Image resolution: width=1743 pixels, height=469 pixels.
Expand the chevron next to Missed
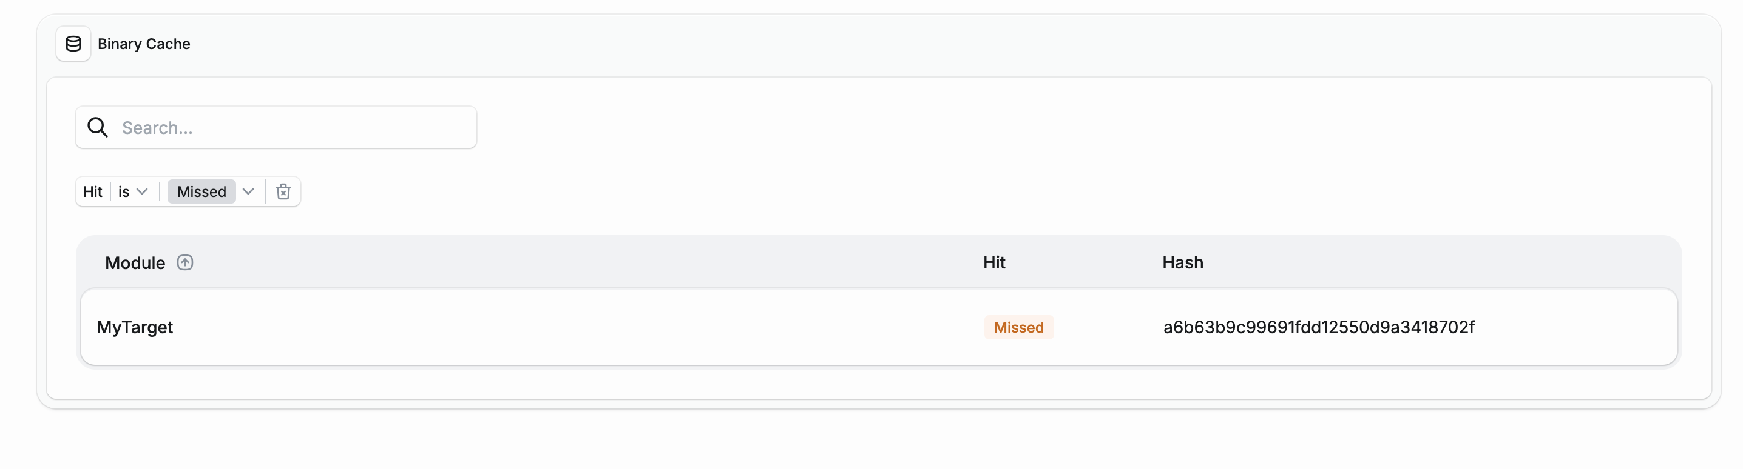pyautogui.click(x=248, y=191)
